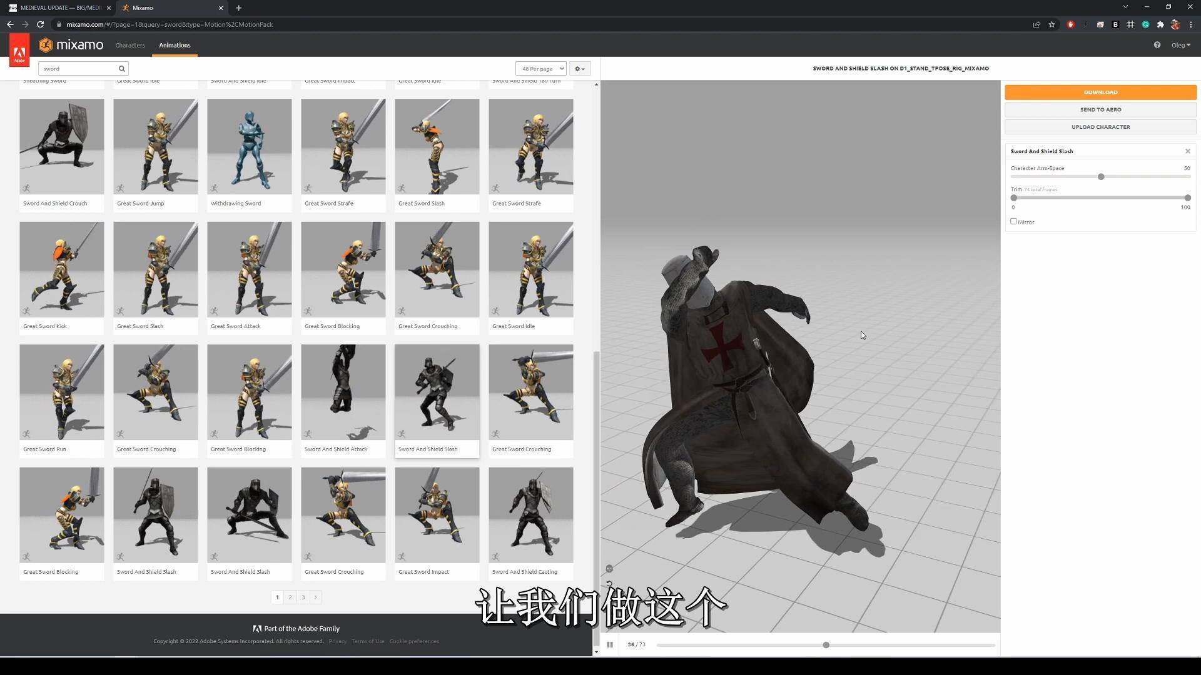Image resolution: width=1201 pixels, height=675 pixels.
Task: Enable the Mirror checkbox
Action: [x=1013, y=221]
